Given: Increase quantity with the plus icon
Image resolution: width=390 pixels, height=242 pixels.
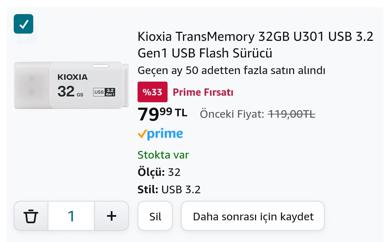Looking at the screenshot, I should 112,216.
